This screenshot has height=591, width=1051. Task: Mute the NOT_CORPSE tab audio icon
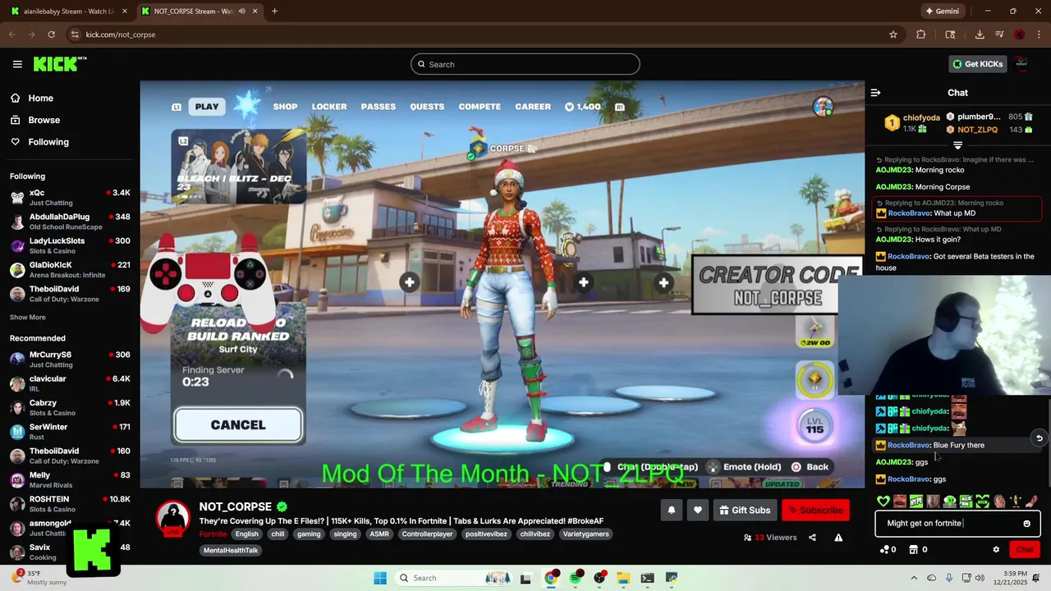click(241, 11)
